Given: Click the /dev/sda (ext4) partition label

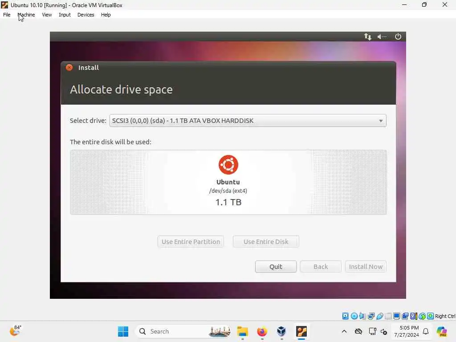Looking at the screenshot, I should 228,191.
